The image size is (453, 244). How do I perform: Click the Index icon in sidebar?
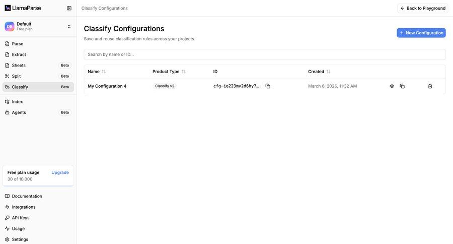pyautogui.click(x=7, y=102)
